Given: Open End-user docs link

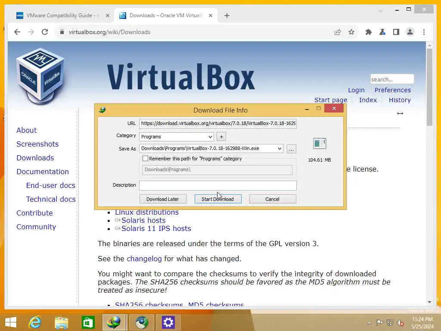Looking at the screenshot, I should click(51, 185).
